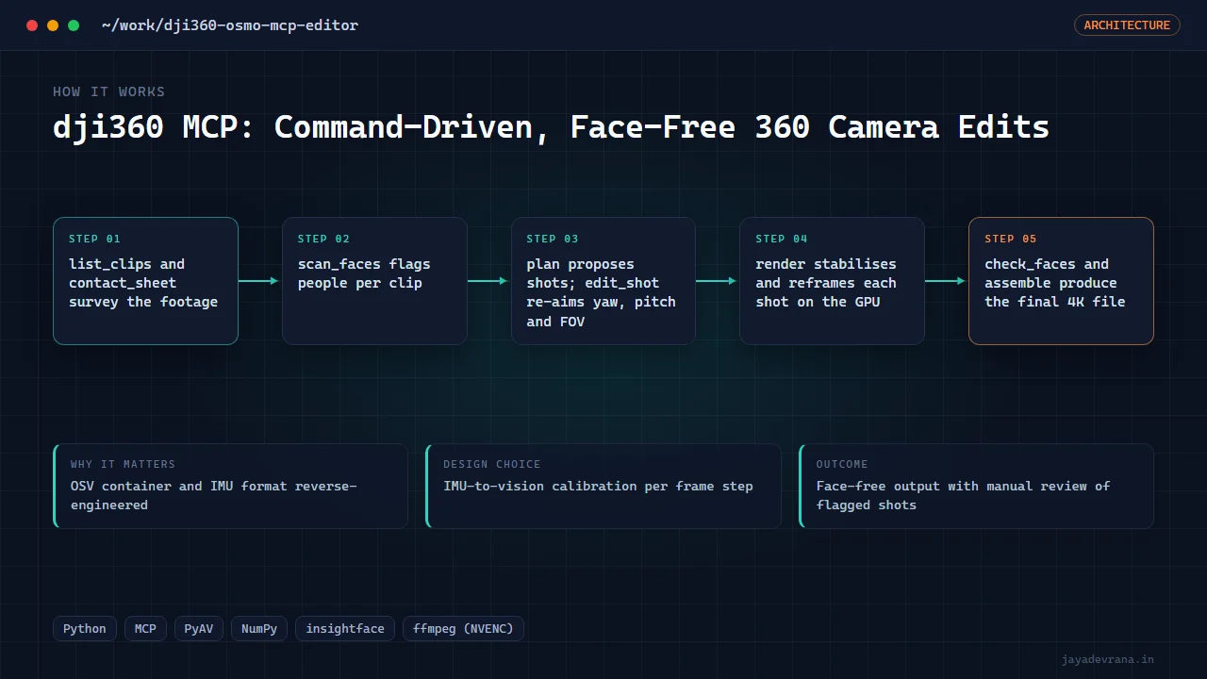Select the ~/work/dji360-osmo-mcp-editor path text
The width and height of the screenshot is (1207, 679).
tap(230, 25)
